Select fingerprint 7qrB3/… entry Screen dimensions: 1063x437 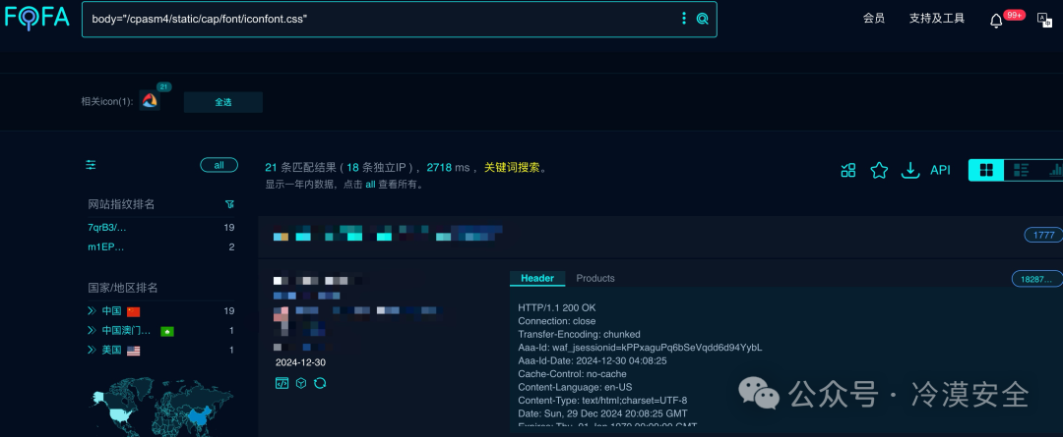(x=107, y=227)
